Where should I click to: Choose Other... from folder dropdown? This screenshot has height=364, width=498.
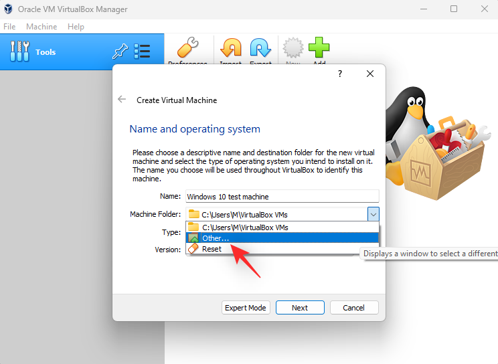tap(282, 238)
